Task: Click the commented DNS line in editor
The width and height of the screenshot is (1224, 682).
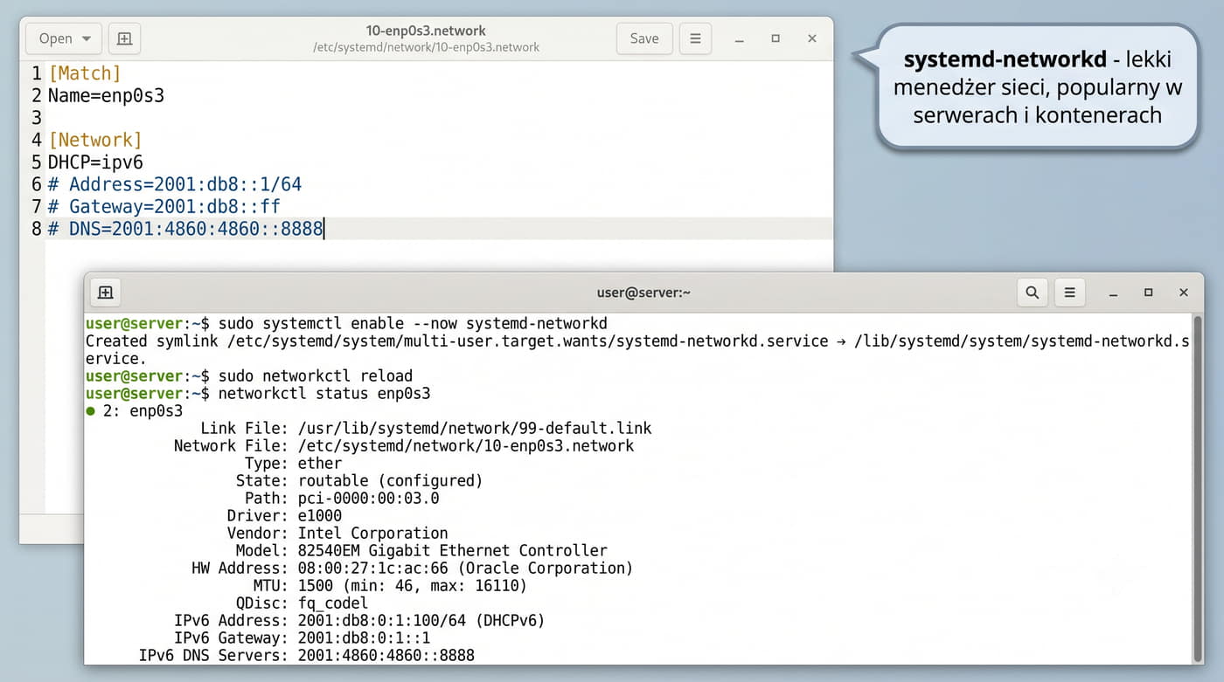Action: pos(439,229)
